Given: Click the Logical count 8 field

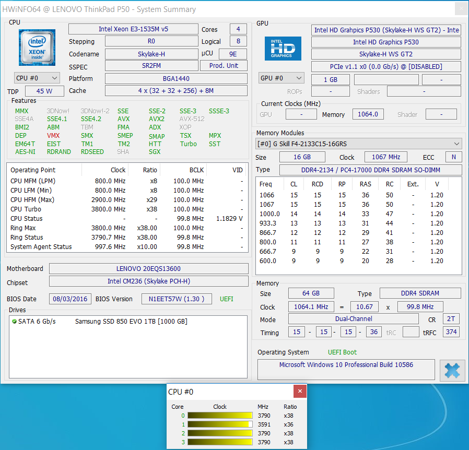Looking at the screenshot, I should tap(238, 41).
